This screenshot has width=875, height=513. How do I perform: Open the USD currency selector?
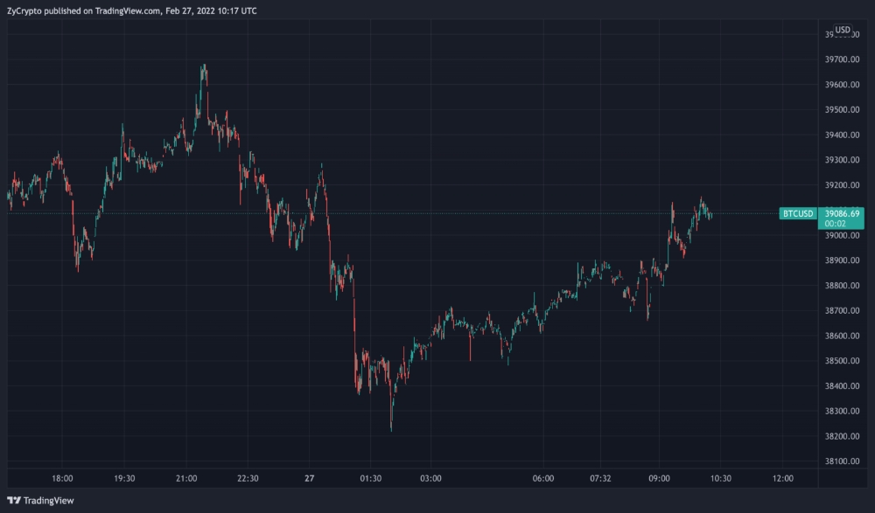(842, 30)
